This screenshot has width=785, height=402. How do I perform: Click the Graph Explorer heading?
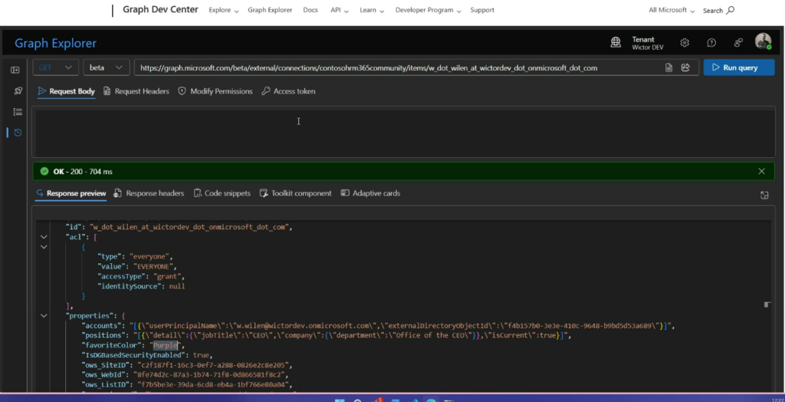(55, 43)
